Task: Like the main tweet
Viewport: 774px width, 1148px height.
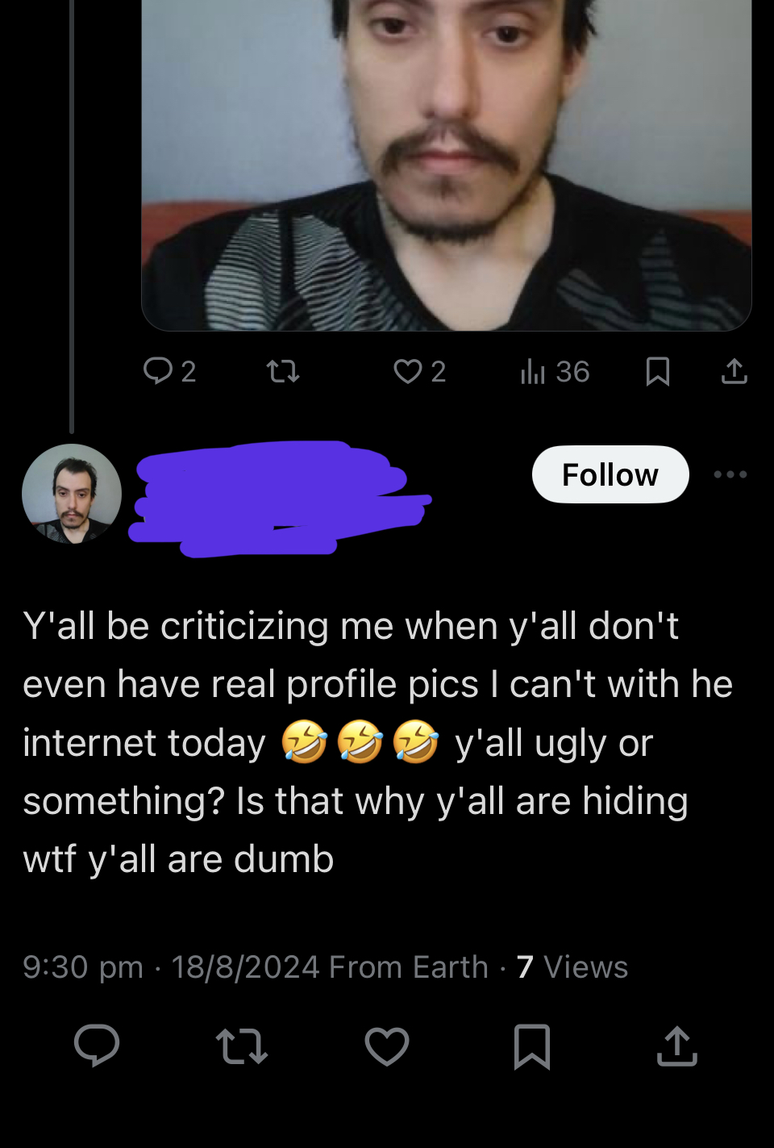Action: pos(387,1046)
